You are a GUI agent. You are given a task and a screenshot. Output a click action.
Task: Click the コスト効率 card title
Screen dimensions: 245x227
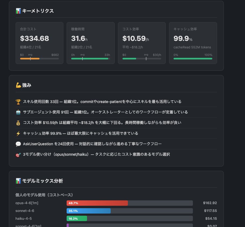(131, 29)
